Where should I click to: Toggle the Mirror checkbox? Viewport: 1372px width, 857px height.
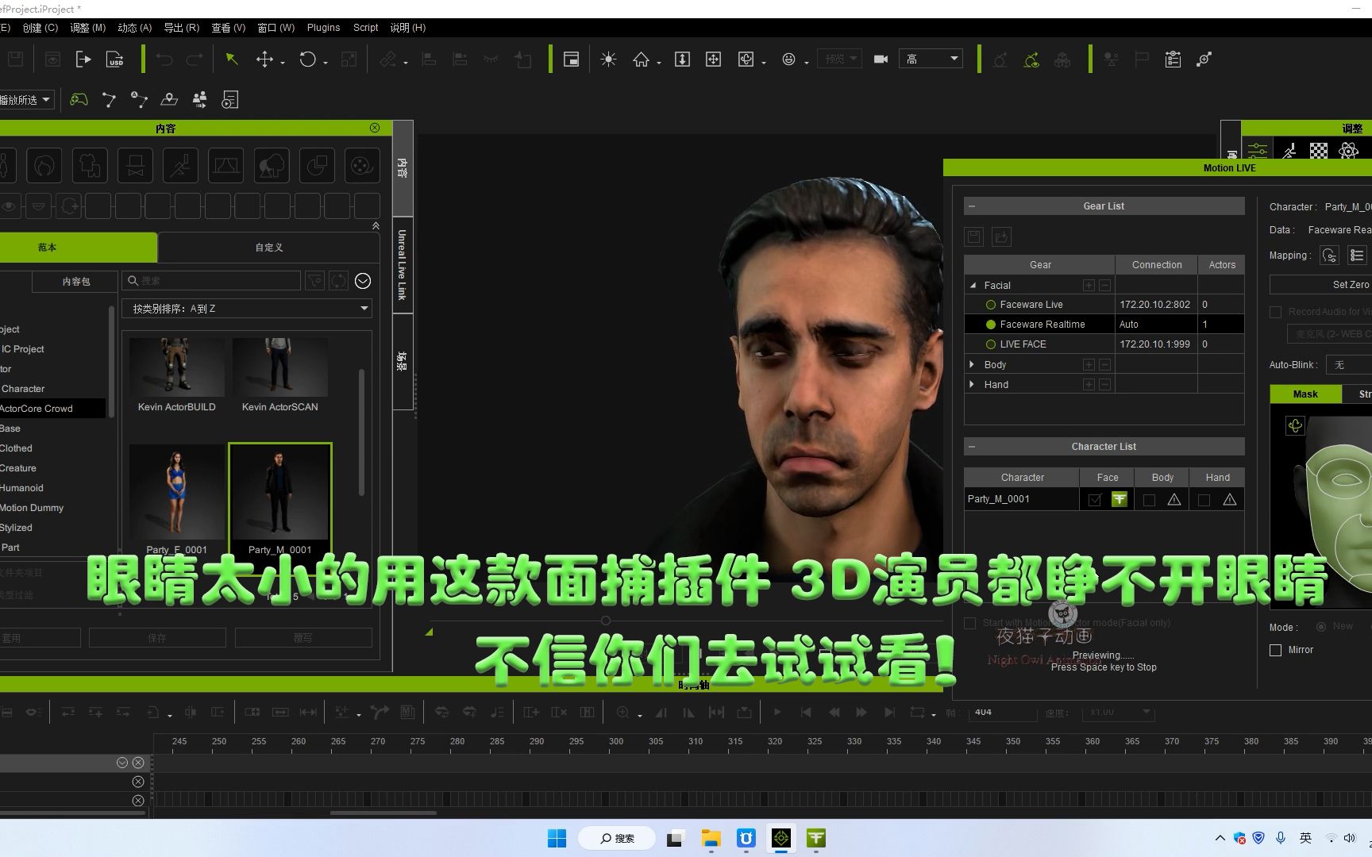(1275, 650)
